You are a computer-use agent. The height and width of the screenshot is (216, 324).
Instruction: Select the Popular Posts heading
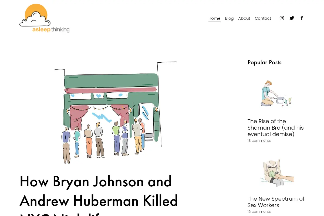point(264,62)
